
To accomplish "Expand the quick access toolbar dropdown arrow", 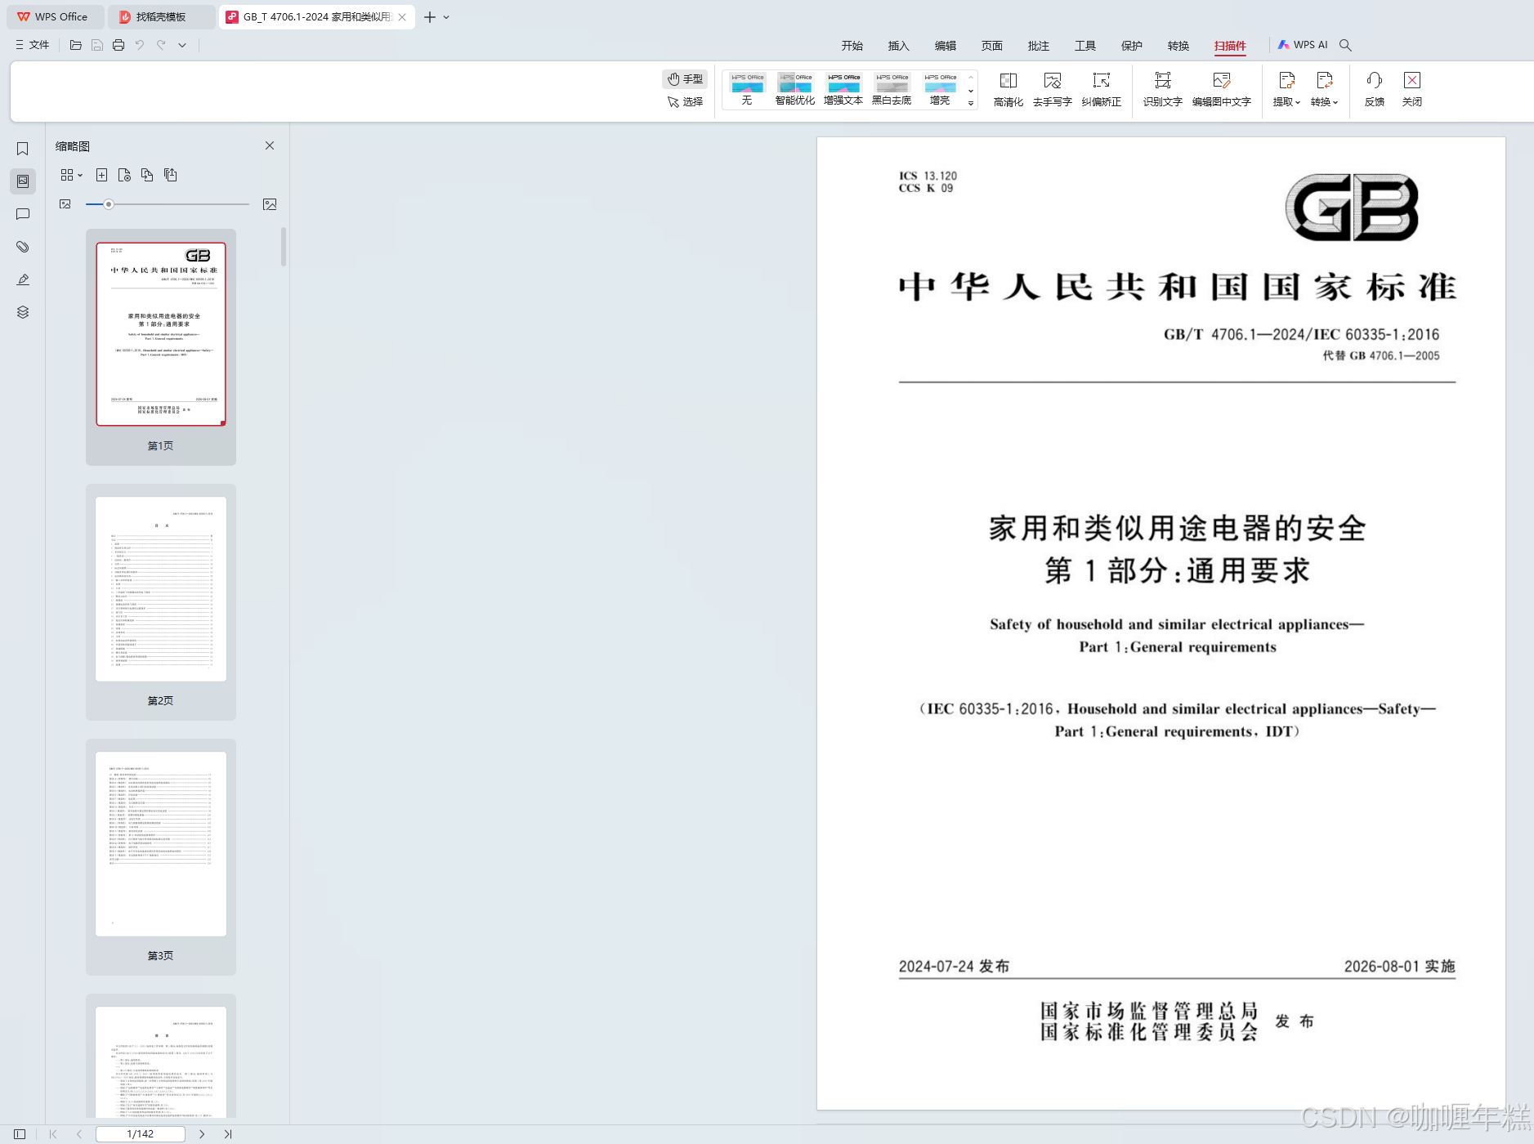I will click(182, 45).
